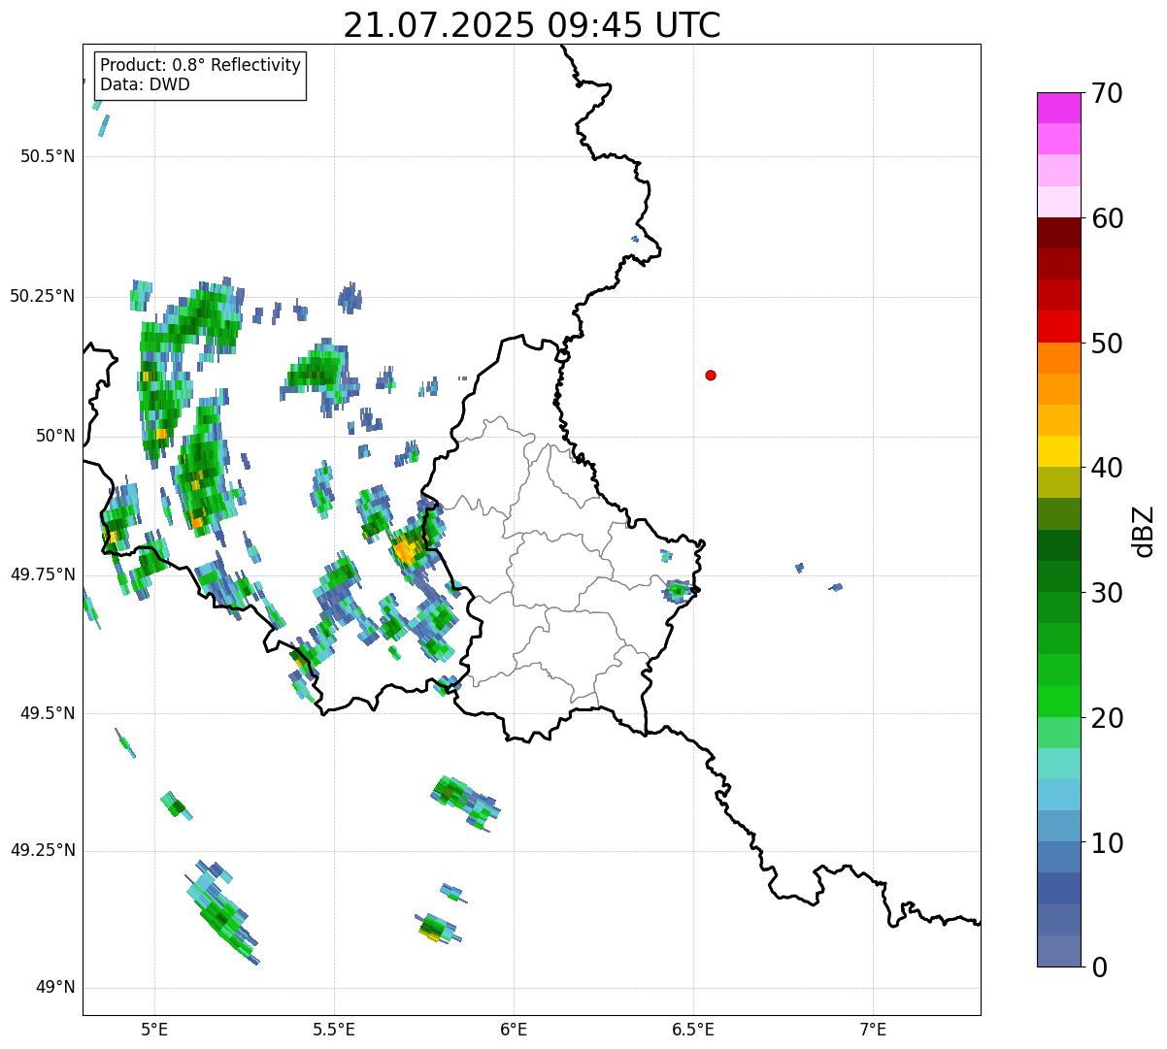Click the 50 value on the colorbar
The image size is (1167, 1049).
tap(1107, 344)
